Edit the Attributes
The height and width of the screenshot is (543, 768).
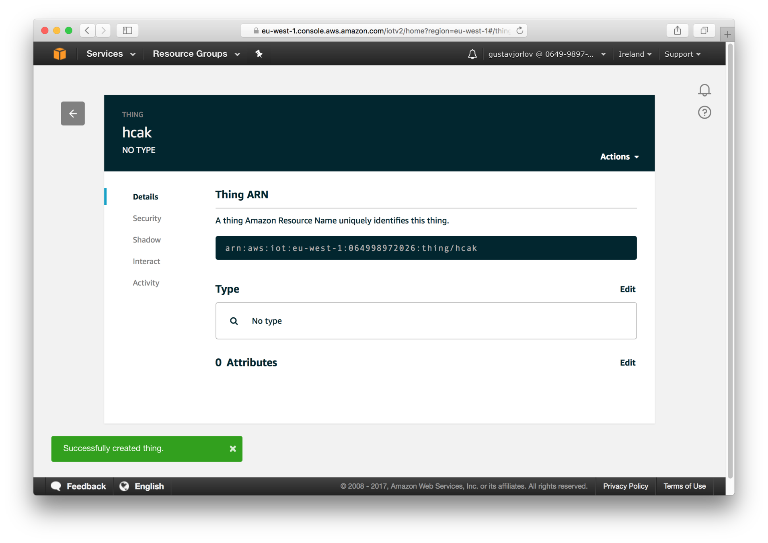point(627,363)
